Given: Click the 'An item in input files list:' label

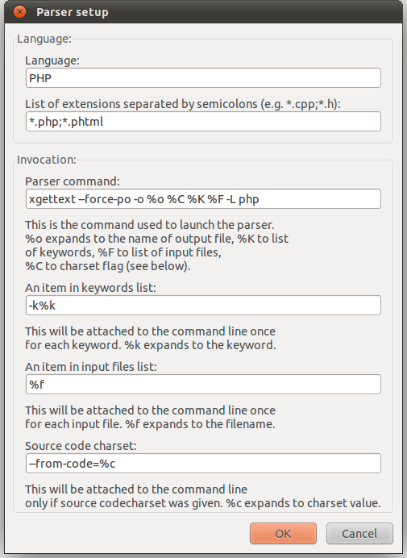Looking at the screenshot, I should point(91,367).
